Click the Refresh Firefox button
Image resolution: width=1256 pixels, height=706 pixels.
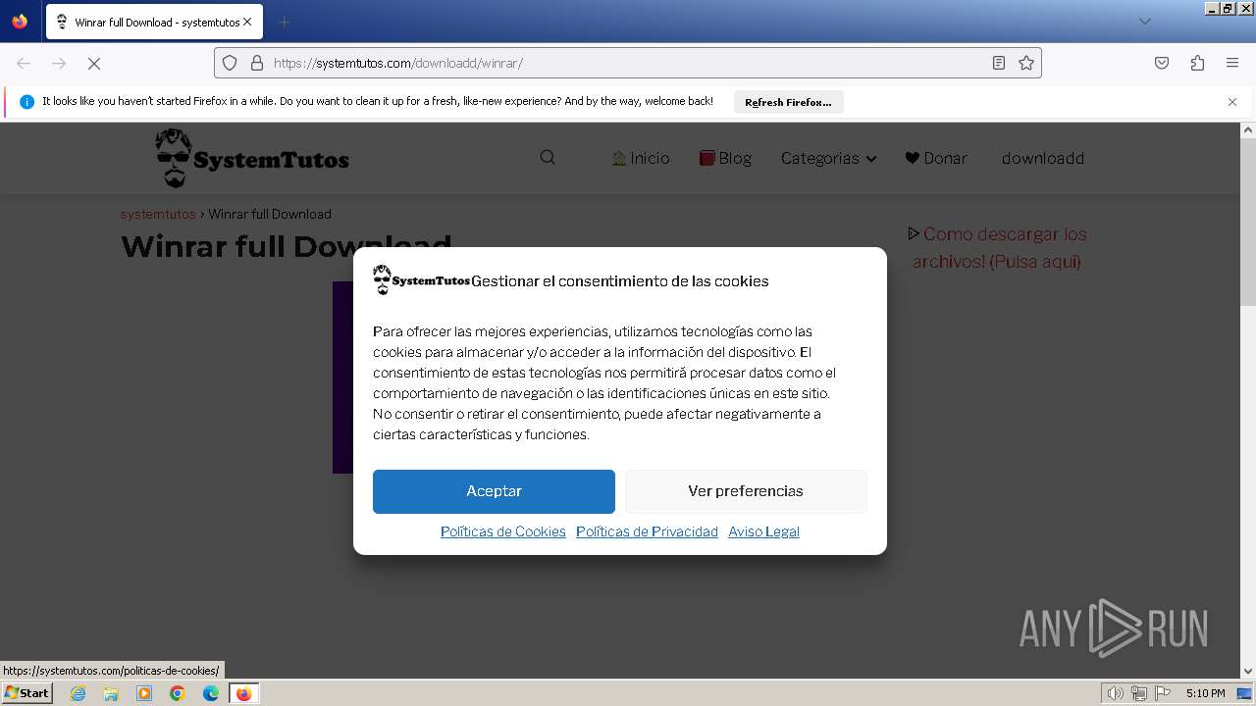[x=788, y=102]
